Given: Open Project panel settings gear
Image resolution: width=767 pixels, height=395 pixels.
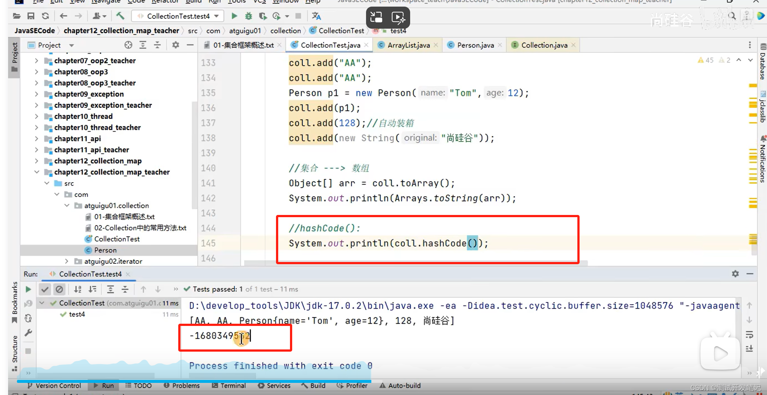Looking at the screenshot, I should [176, 45].
